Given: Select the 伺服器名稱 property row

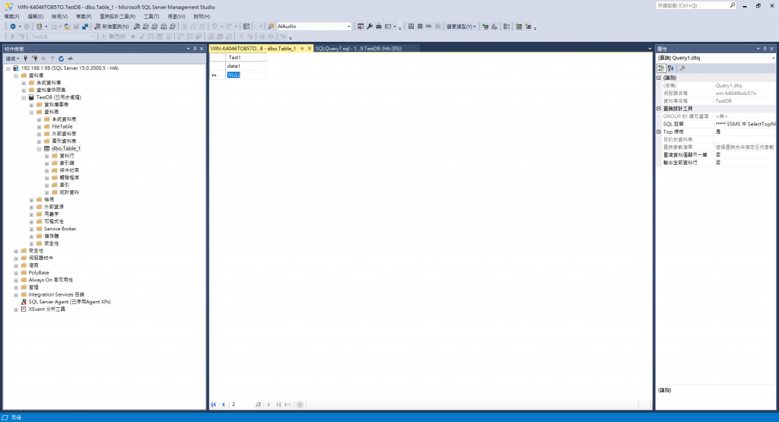Looking at the screenshot, I should click(x=715, y=94).
